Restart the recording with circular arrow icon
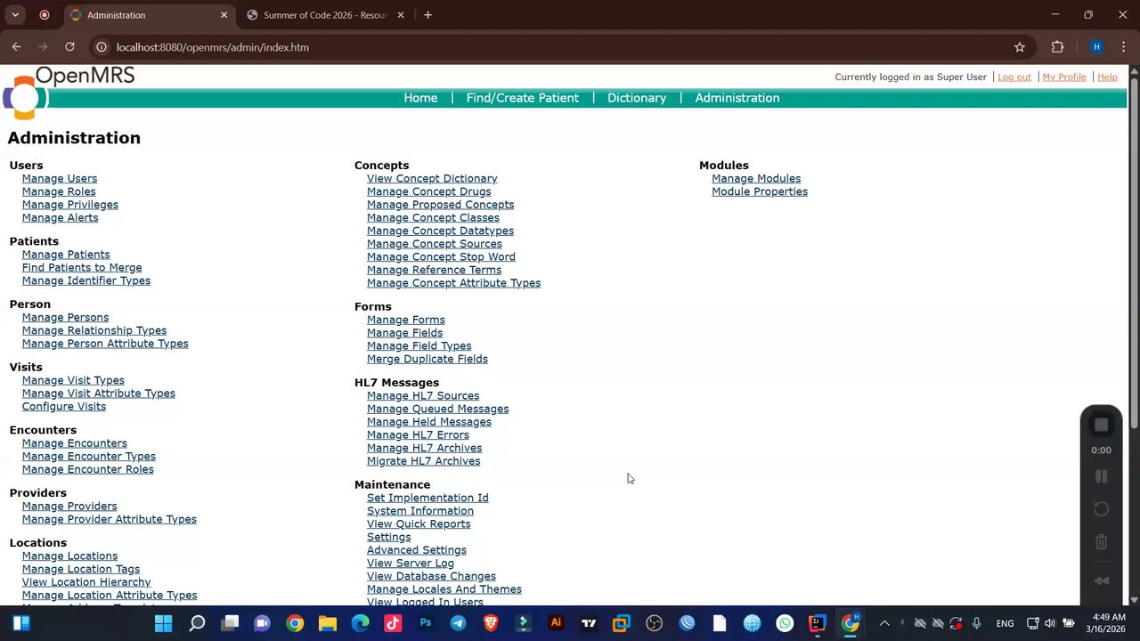1140x641 pixels. 1101,509
